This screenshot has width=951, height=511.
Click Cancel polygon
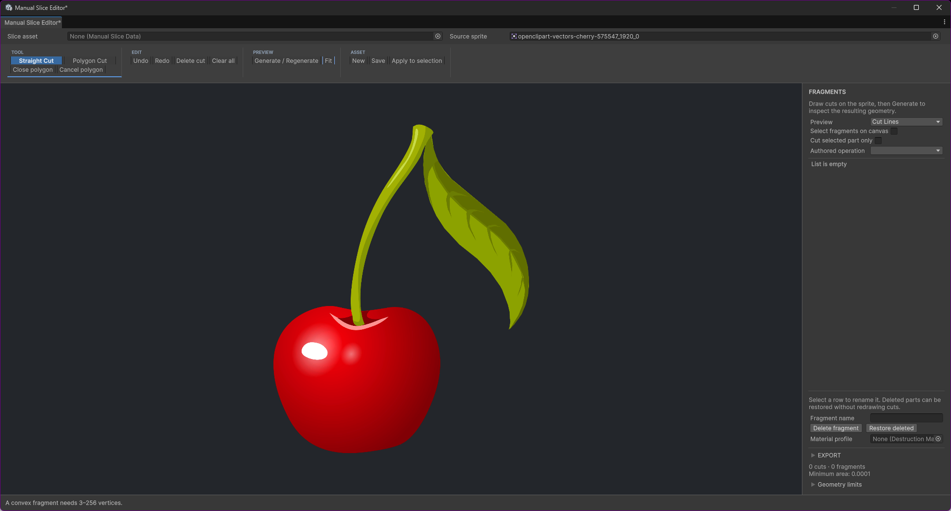coord(81,70)
